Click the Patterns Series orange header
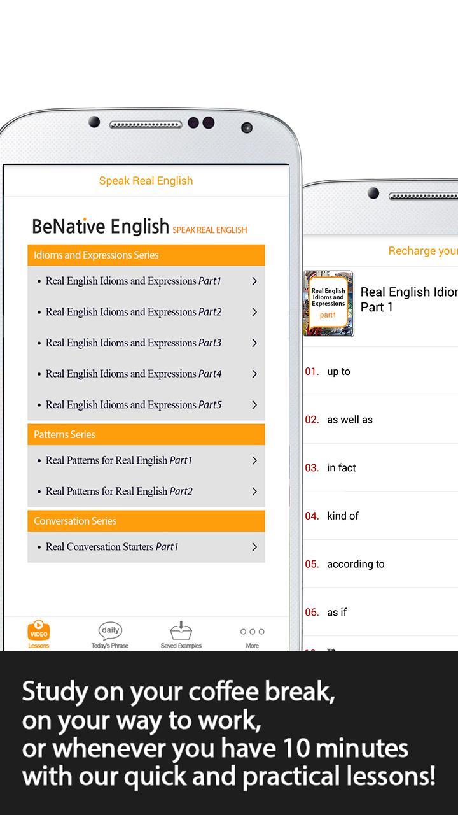This screenshot has width=458, height=815. tap(146, 435)
